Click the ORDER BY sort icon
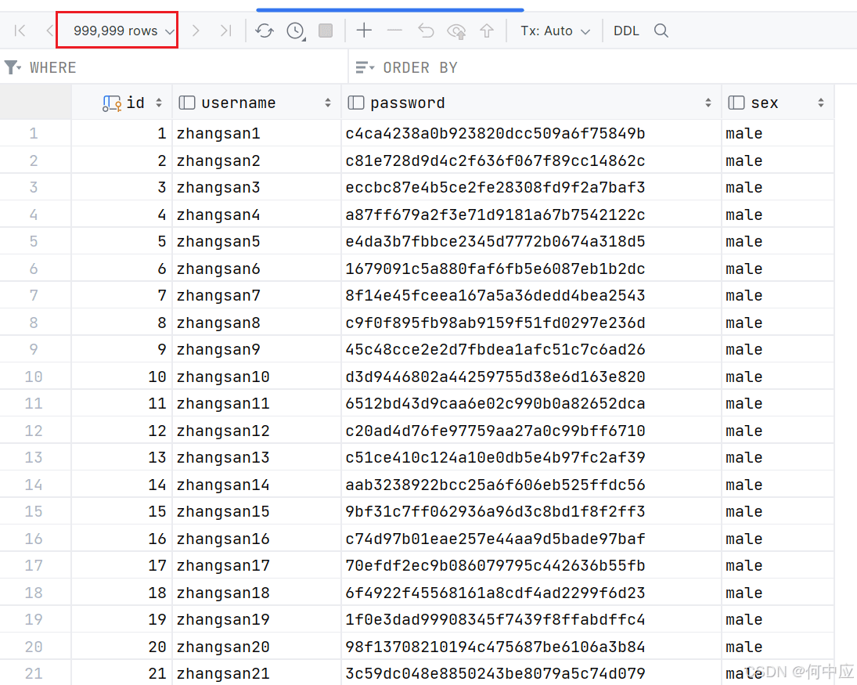Image resolution: width=857 pixels, height=685 pixels. tap(365, 67)
